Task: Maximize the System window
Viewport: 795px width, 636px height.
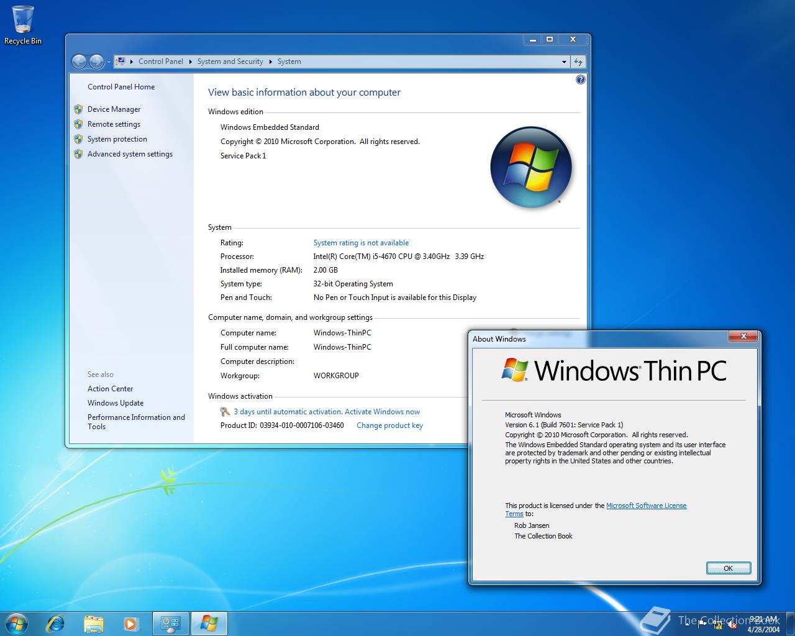Action: coord(550,39)
